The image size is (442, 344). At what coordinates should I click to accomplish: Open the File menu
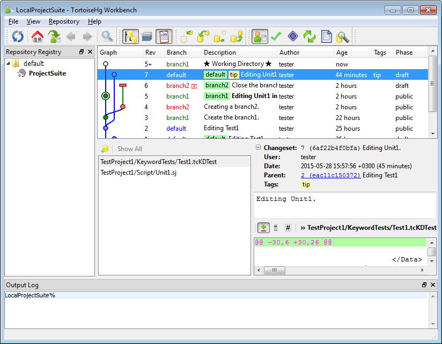(13, 21)
